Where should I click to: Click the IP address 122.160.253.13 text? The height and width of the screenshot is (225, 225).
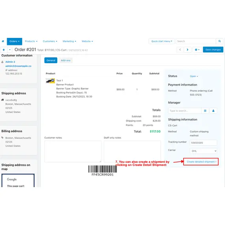[x=14, y=73]
